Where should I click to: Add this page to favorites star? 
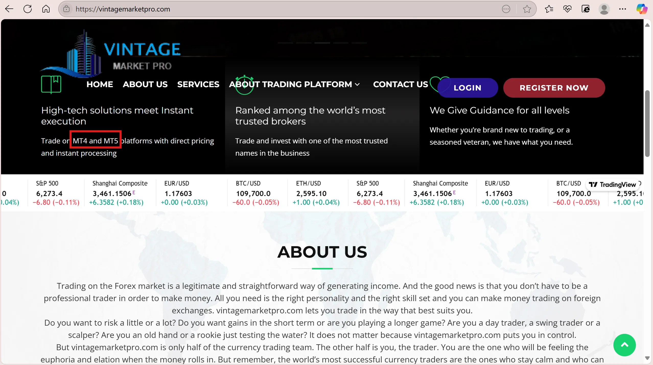tap(527, 9)
